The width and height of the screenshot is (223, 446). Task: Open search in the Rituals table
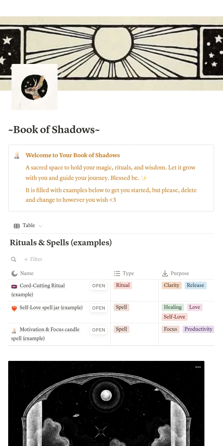point(14,259)
